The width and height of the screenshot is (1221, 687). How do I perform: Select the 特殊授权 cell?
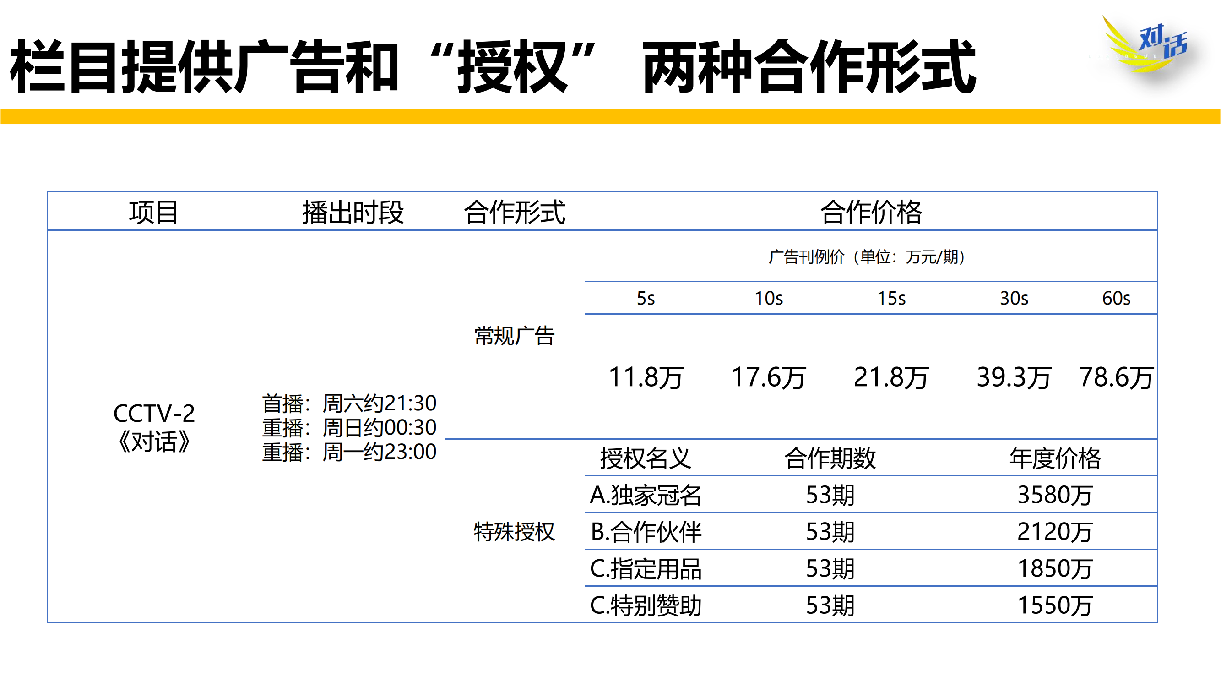click(x=515, y=531)
